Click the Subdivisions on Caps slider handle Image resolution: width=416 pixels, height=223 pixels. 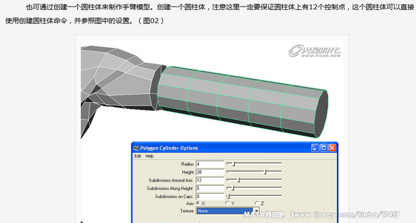pos(227,196)
